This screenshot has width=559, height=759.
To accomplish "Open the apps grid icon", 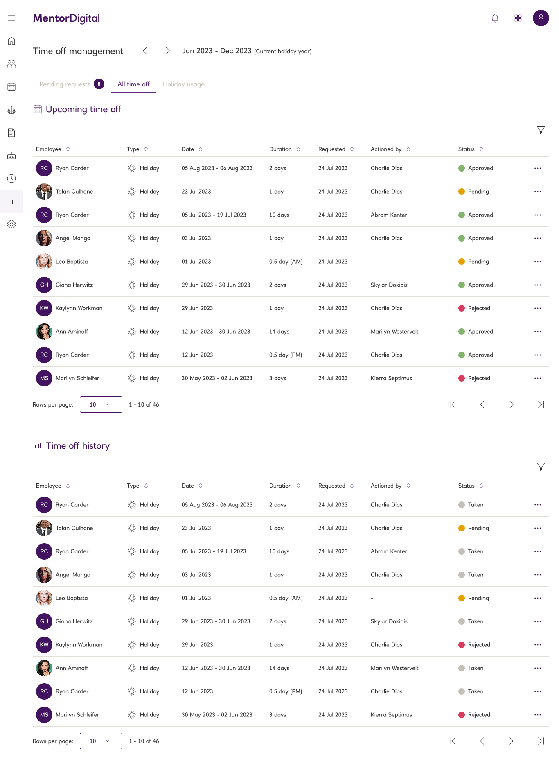I will (518, 18).
